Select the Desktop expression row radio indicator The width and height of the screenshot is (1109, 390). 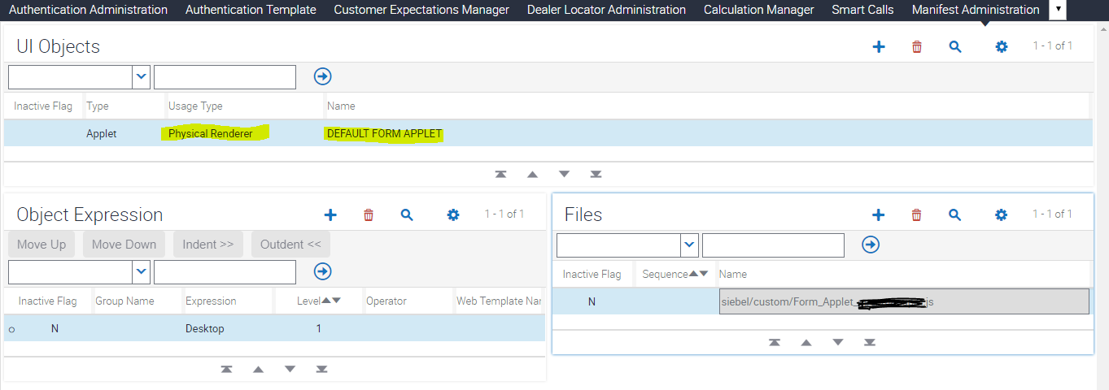(x=11, y=329)
